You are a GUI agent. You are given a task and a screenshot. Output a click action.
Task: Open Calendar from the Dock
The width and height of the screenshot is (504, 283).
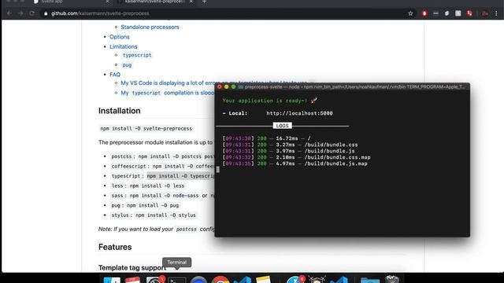[132, 280]
